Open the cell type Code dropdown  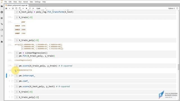pyautogui.click(x=41, y=8)
